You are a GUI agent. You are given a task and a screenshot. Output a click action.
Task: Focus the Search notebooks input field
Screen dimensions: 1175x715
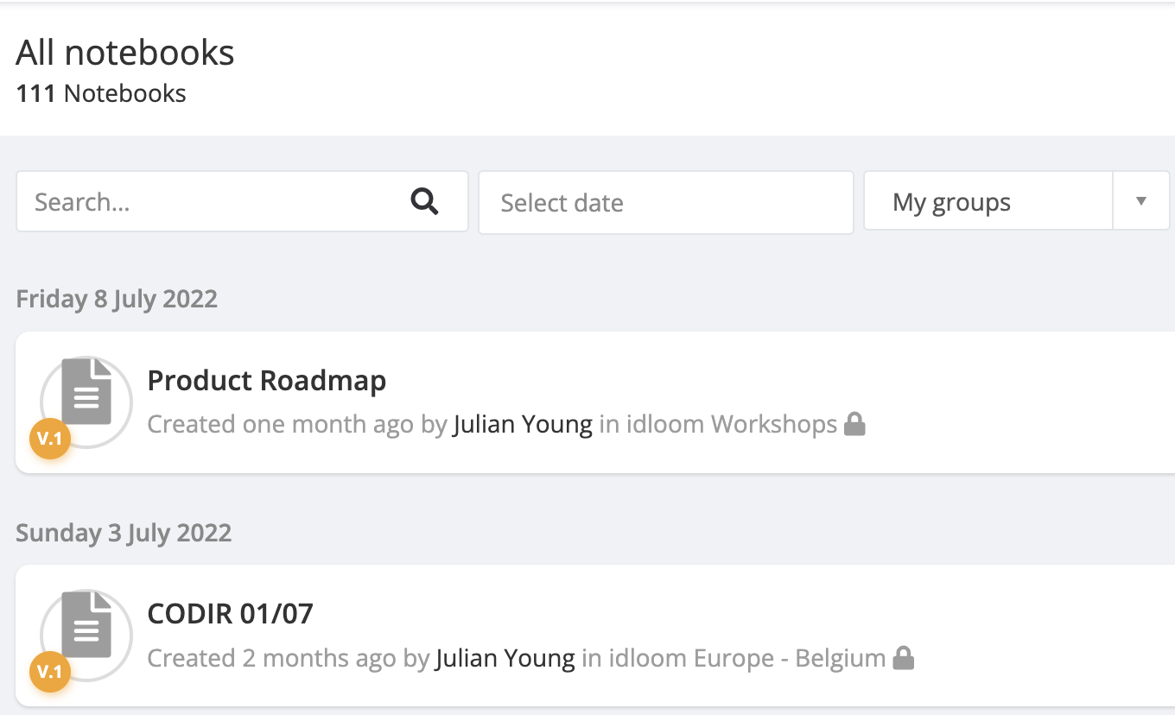click(216, 202)
